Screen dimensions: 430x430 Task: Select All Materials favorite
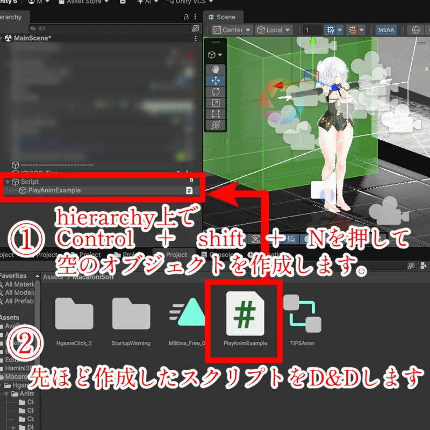pyautogui.click(x=17, y=284)
